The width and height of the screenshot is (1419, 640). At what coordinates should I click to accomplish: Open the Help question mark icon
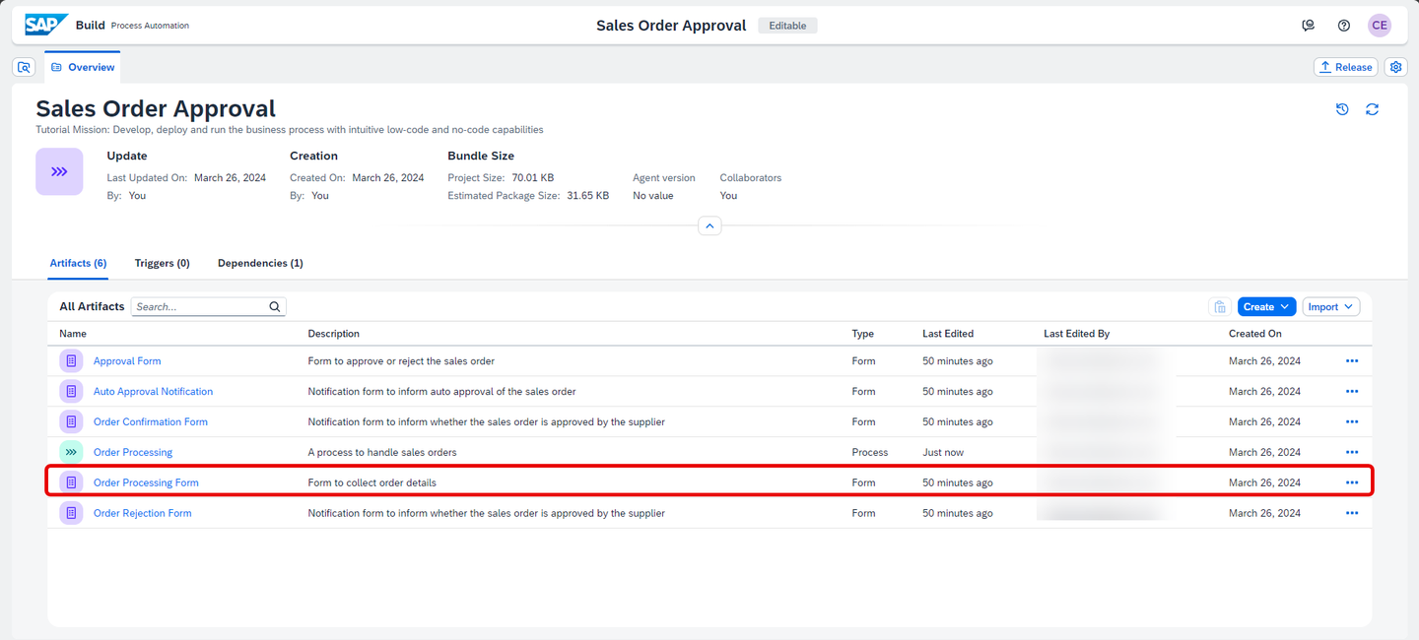(x=1343, y=26)
